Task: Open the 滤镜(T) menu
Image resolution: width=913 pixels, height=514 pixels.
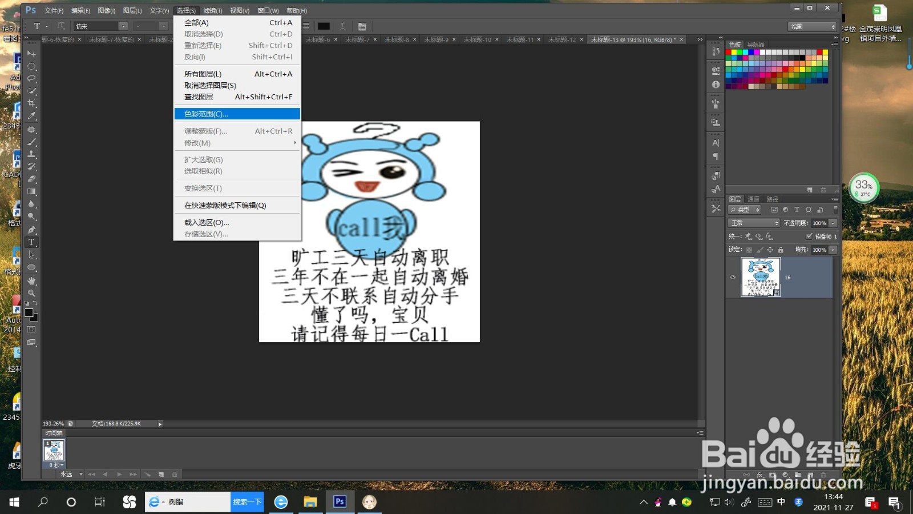Action: coord(213,10)
